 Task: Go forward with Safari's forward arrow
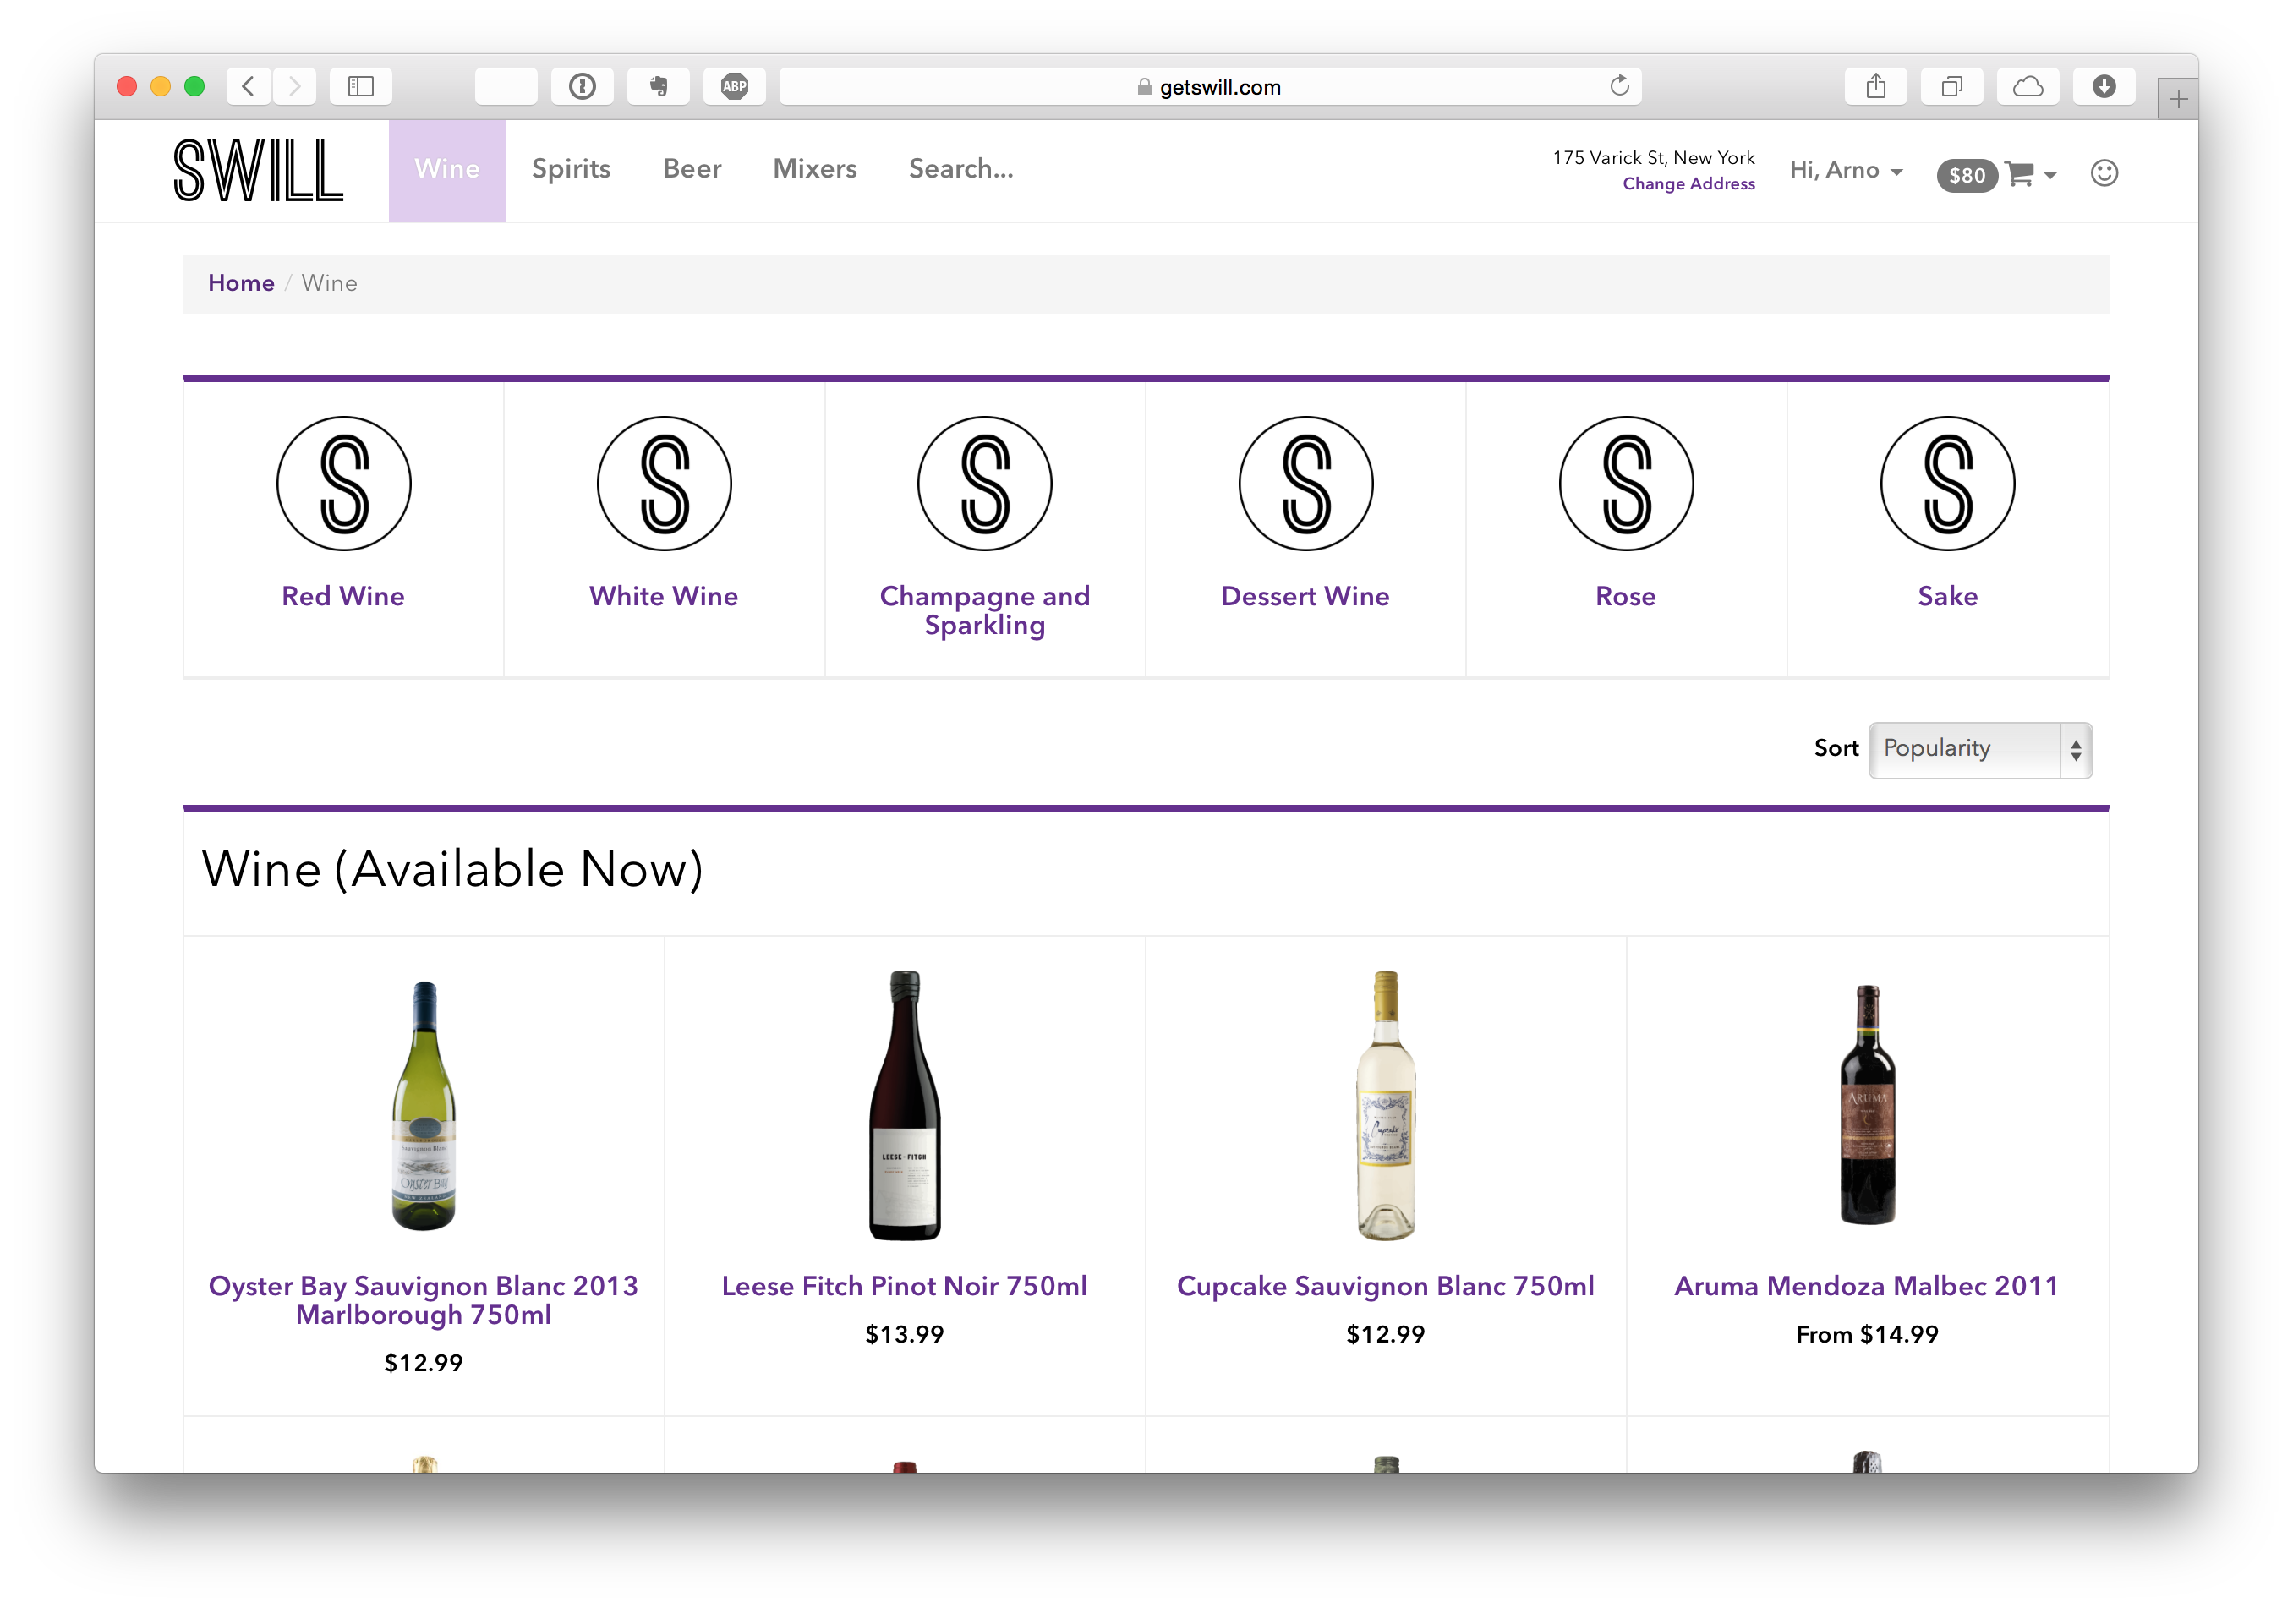tap(293, 87)
